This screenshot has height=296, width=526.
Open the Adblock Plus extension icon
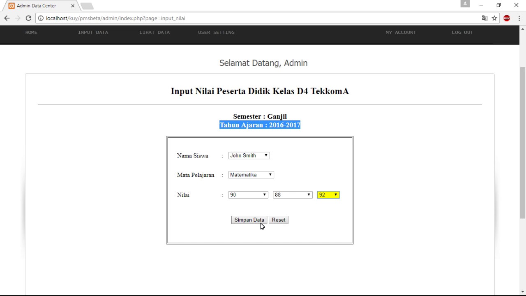[507, 18]
